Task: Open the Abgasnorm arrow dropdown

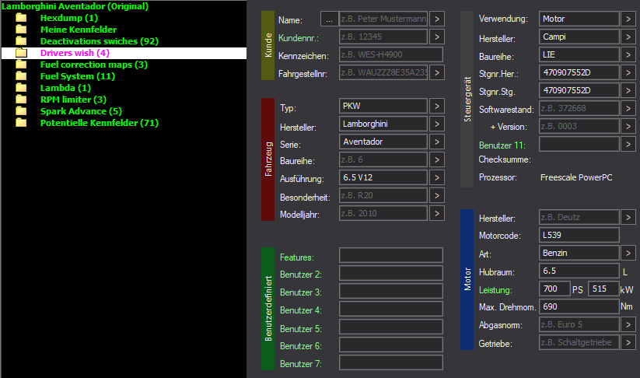Action: (x=628, y=324)
